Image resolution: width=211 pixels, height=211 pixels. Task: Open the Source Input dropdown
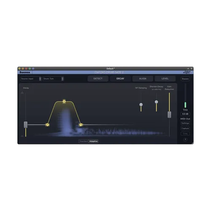tap(31, 78)
